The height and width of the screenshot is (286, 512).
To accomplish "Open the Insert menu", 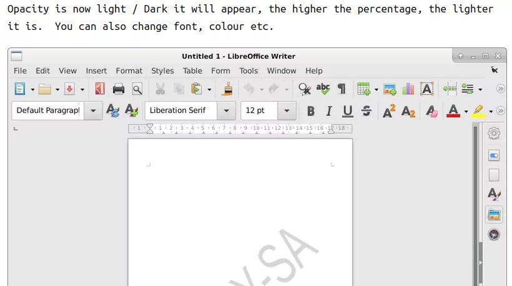I will (x=96, y=71).
